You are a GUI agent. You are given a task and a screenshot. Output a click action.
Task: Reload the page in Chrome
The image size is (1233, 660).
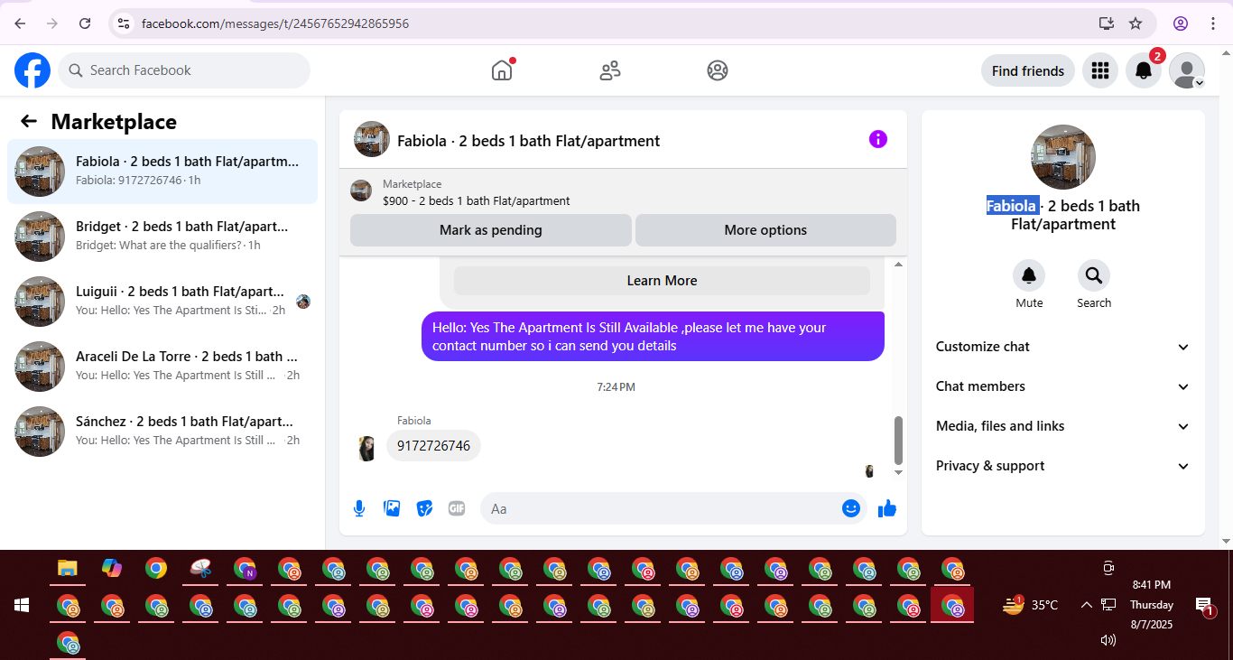[85, 23]
